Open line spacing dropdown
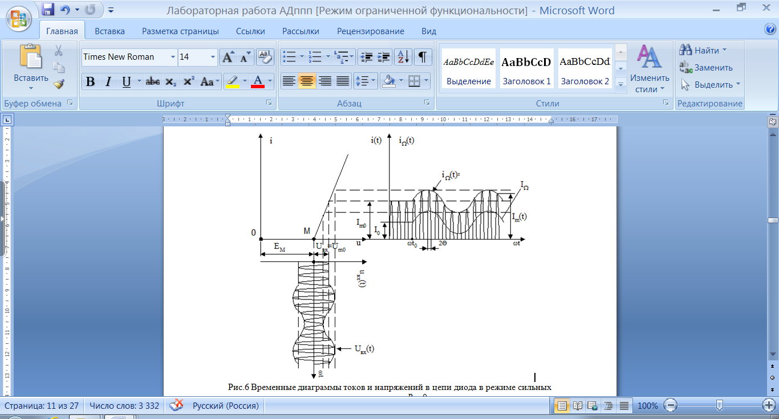779x419 pixels. pos(366,81)
